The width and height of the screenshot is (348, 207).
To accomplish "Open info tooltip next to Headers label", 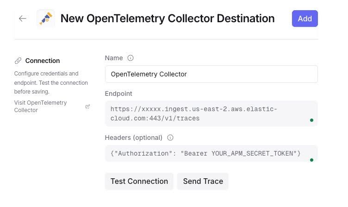I will pyautogui.click(x=170, y=138).
